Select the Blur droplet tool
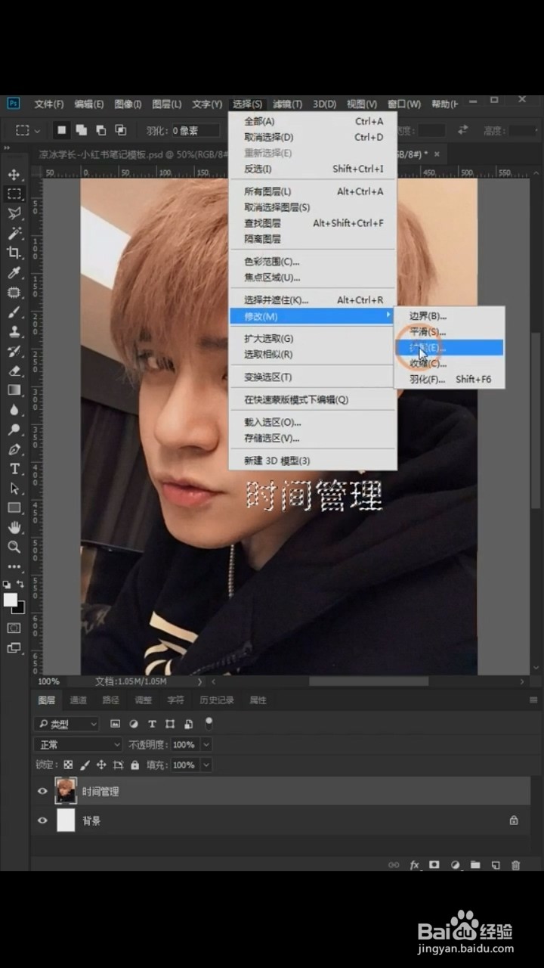 (14, 410)
